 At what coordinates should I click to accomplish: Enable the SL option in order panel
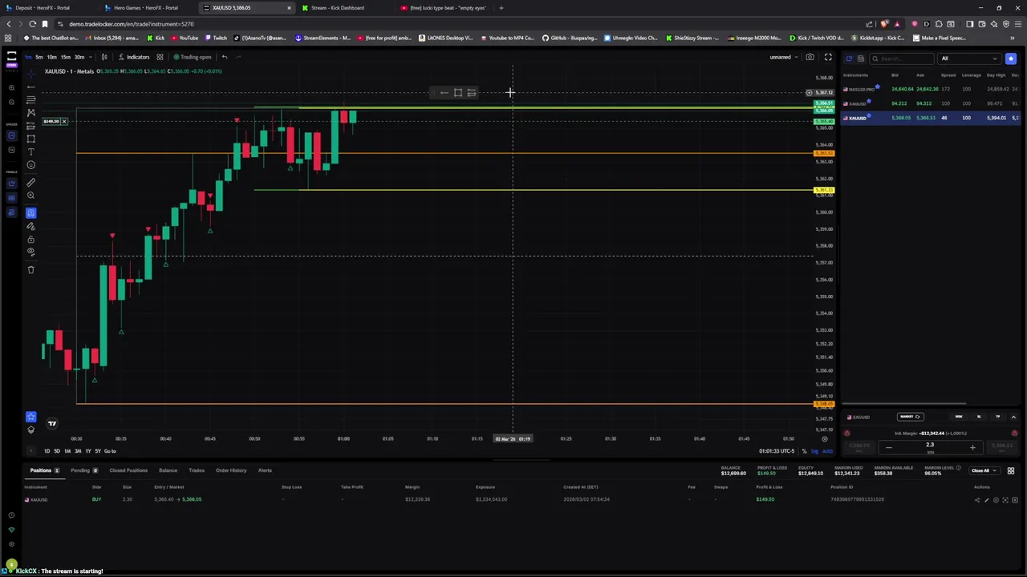point(979,417)
